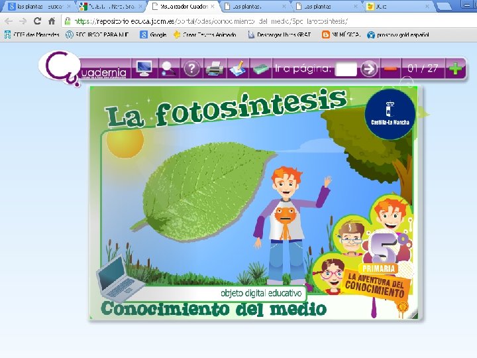Click 'objeto digital educativo' label
This screenshot has height=358, width=477.
pyautogui.click(x=261, y=293)
